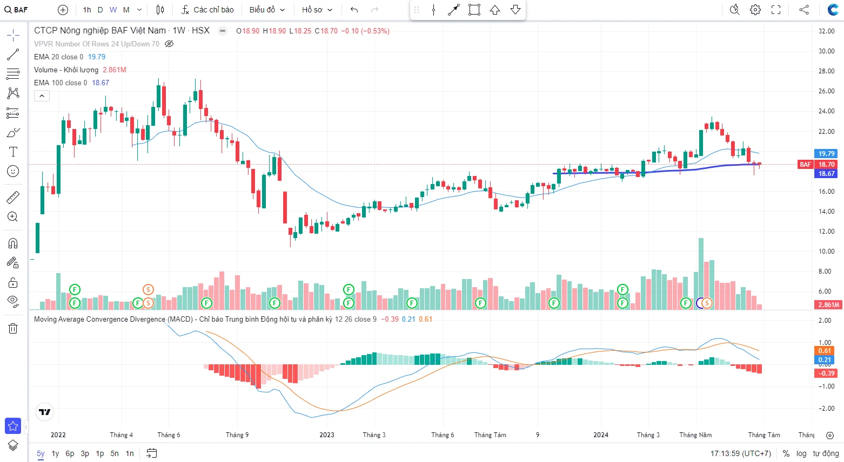Expand the Biểu đồ dropdown menu
The width and height of the screenshot is (844, 462).
point(267,10)
